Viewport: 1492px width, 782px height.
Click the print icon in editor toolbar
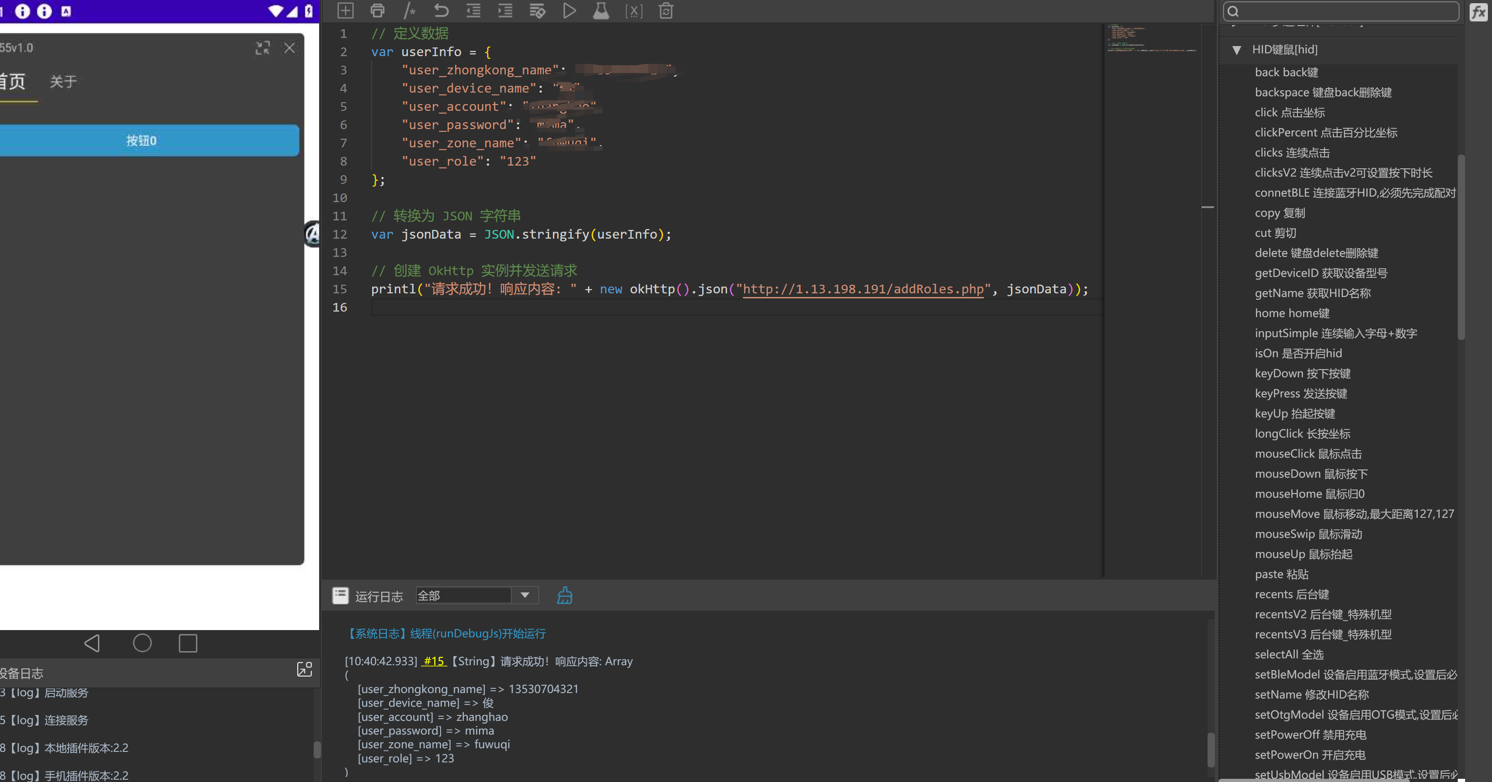click(x=377, y=10)
